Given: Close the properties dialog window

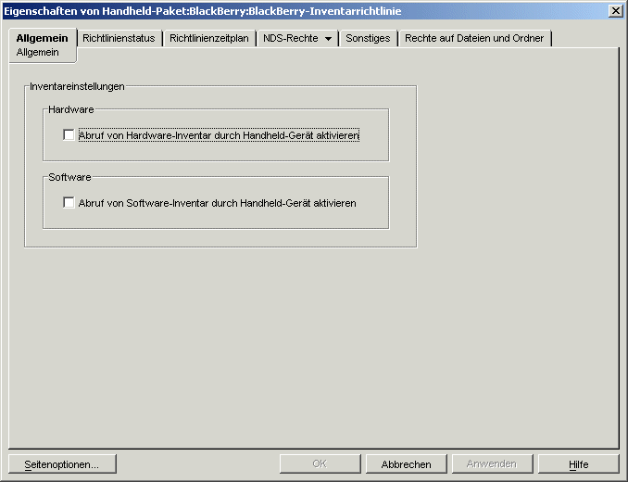Looking at the screenshot, I should 616,11.
